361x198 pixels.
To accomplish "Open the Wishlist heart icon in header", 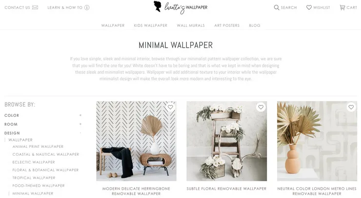I will tap(309, 8).
